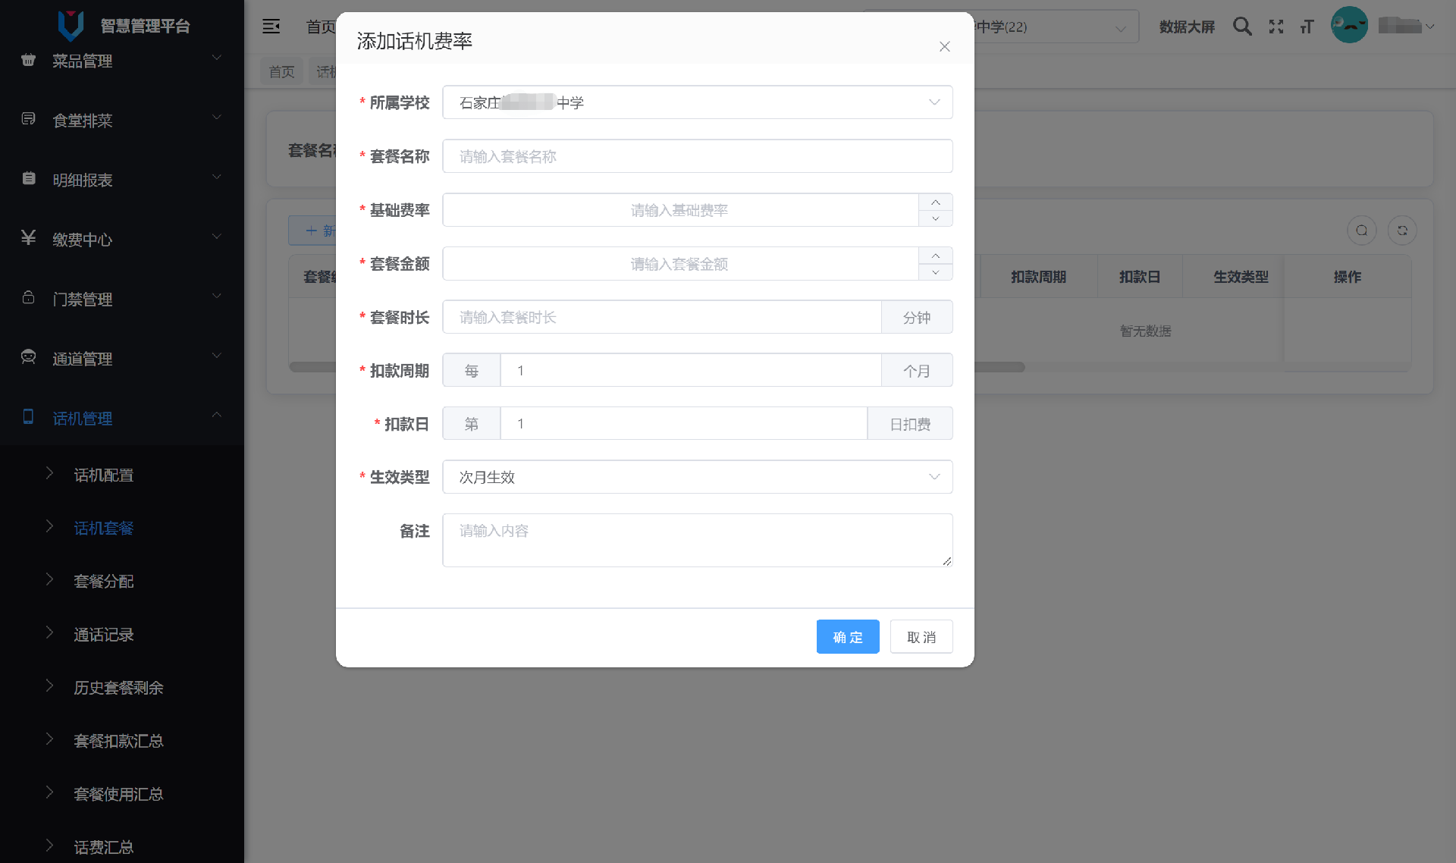Click the 取消 cancel button
This screenshot has width=1456, height=863.
[x=921, y=637]
